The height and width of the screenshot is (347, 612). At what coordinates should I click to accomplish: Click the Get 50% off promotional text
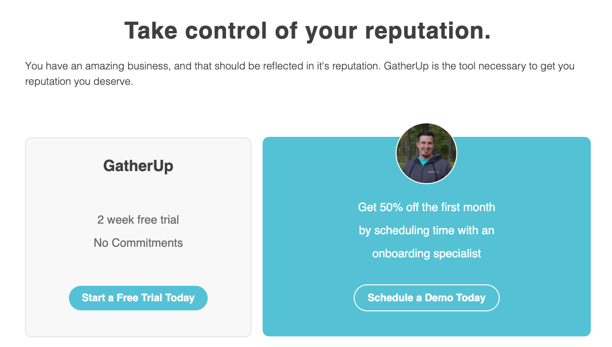[426, 207]
